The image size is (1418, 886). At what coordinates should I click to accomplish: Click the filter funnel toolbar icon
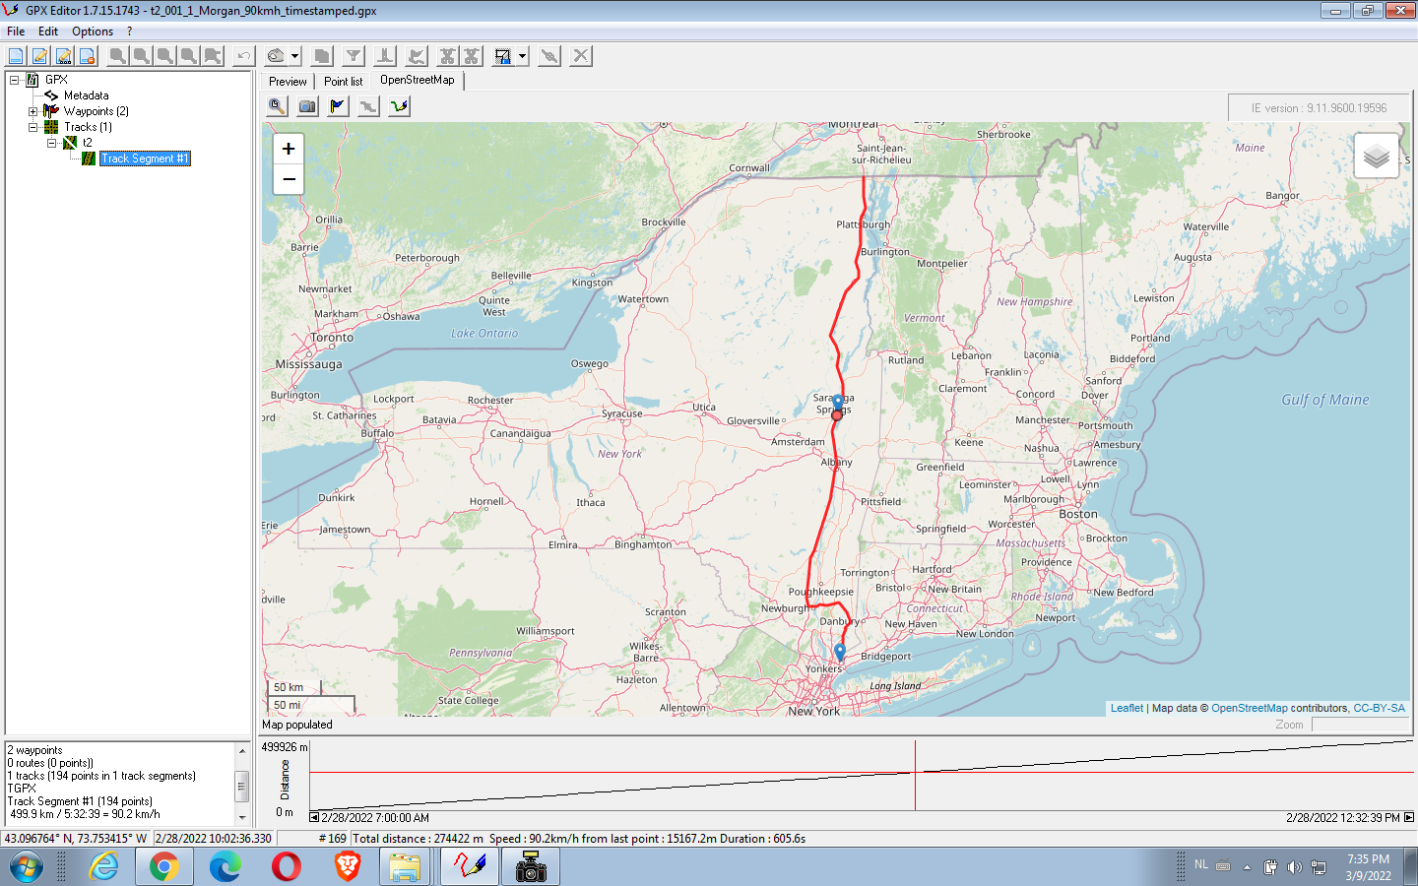(353, 56)
